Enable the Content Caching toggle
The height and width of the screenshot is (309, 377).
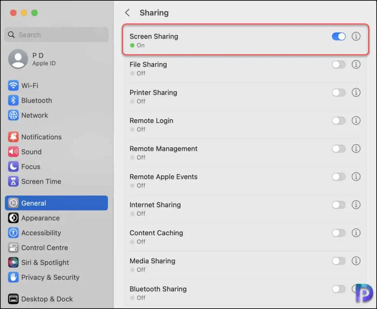click(x=339, y=233)
